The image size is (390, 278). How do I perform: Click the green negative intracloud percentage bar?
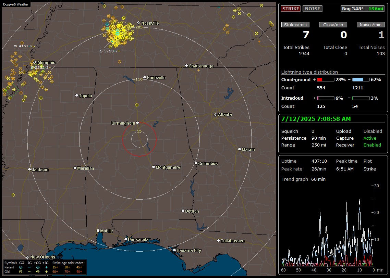point(361,98)
